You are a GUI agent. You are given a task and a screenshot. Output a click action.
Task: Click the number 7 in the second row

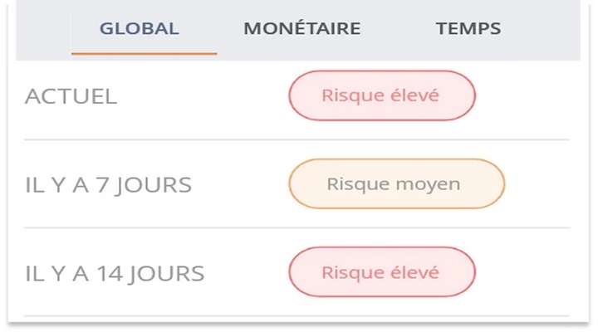(102, 185)
